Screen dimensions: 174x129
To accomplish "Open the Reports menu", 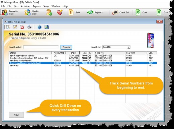I will coord(37,6).
